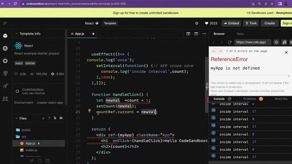Click 'myApp is not defined' error message

click(235, 68)
